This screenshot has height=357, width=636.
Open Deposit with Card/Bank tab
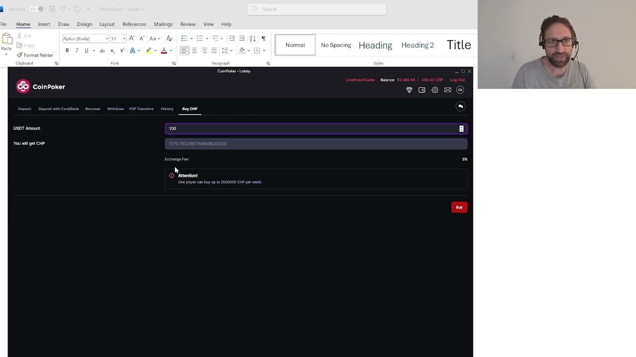click(59, 109)
